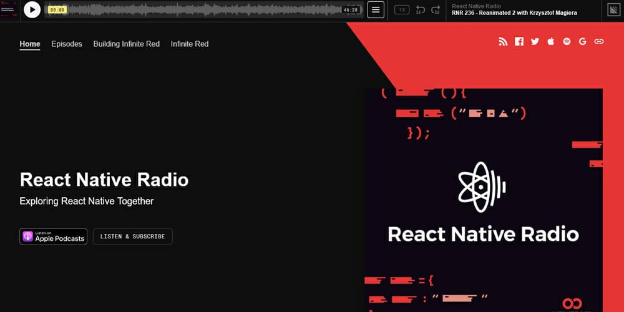This screenshot has width=624, height=312.
Task: Skip forward 15 seconds
Action: (x=436, y=10)
